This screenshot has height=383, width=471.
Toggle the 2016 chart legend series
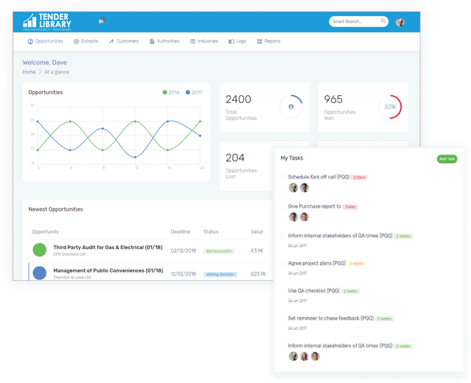(x=171, y=92)
